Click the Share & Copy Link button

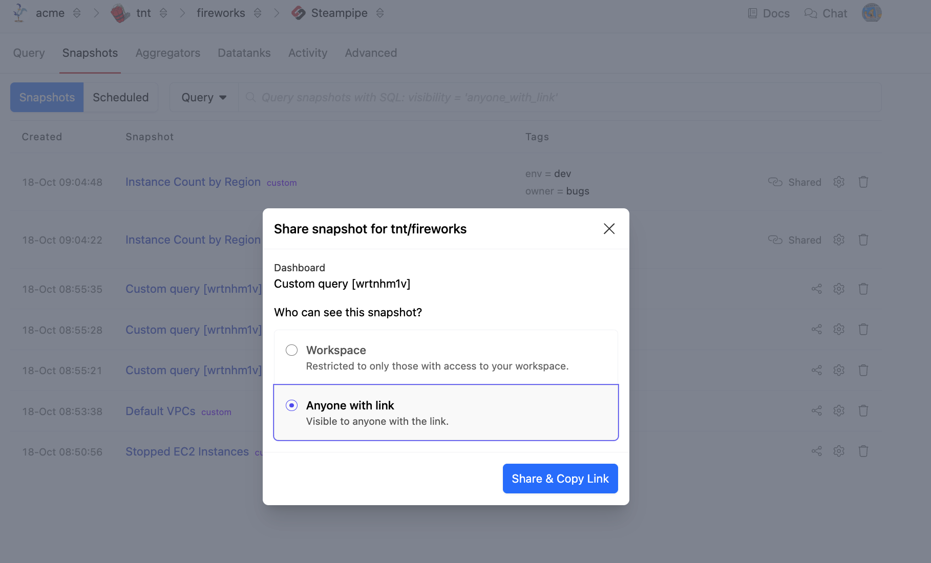pyautogui.click(x=560, y=479)
